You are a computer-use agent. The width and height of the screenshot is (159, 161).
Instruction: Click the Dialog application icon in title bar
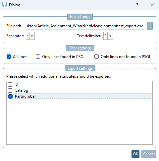[5, 5]
